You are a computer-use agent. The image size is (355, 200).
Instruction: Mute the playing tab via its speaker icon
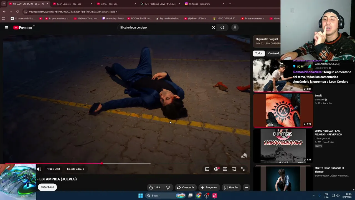[43, 4]
